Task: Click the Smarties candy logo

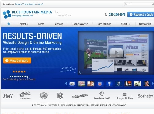Action: pyautogui.click(x=80, y=96)
